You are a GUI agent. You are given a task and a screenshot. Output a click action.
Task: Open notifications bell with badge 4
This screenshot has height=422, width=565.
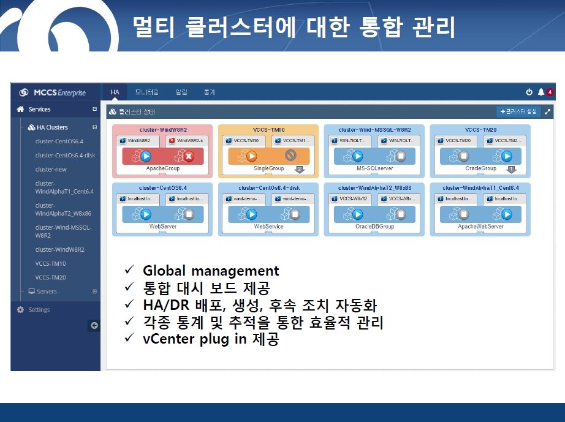coord(545,92)
